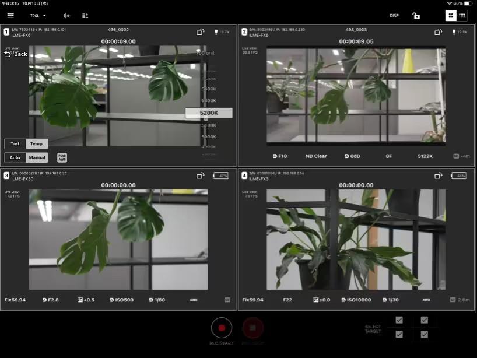Viewport: 477px width, 358px height.
Task: Click camera 4 battery level indicator
Action: (x=459, y=176)
